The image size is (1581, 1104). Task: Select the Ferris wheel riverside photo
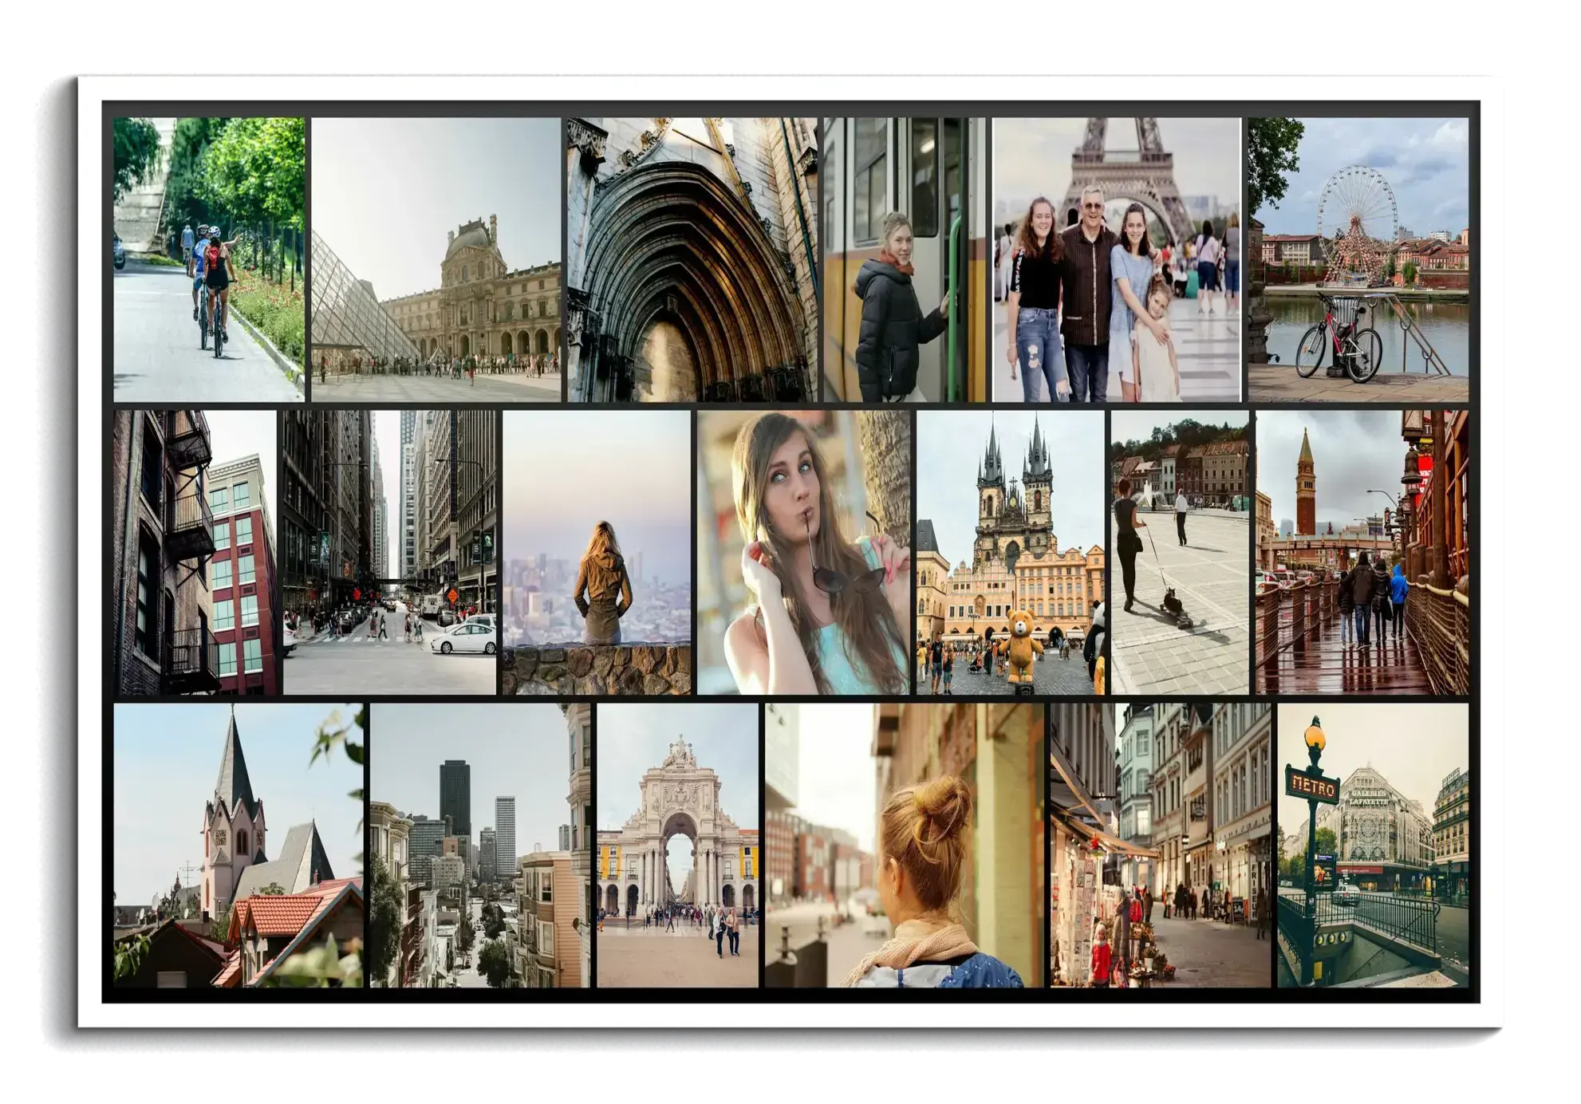(x=1358, y=259)
